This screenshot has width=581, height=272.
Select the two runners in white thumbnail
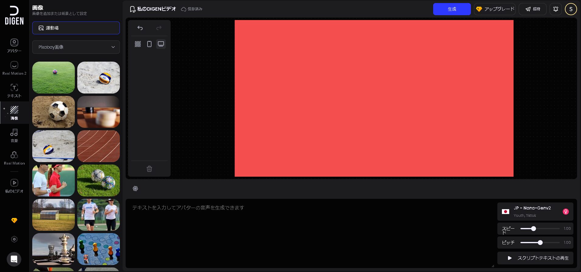(x=99, y=215)
